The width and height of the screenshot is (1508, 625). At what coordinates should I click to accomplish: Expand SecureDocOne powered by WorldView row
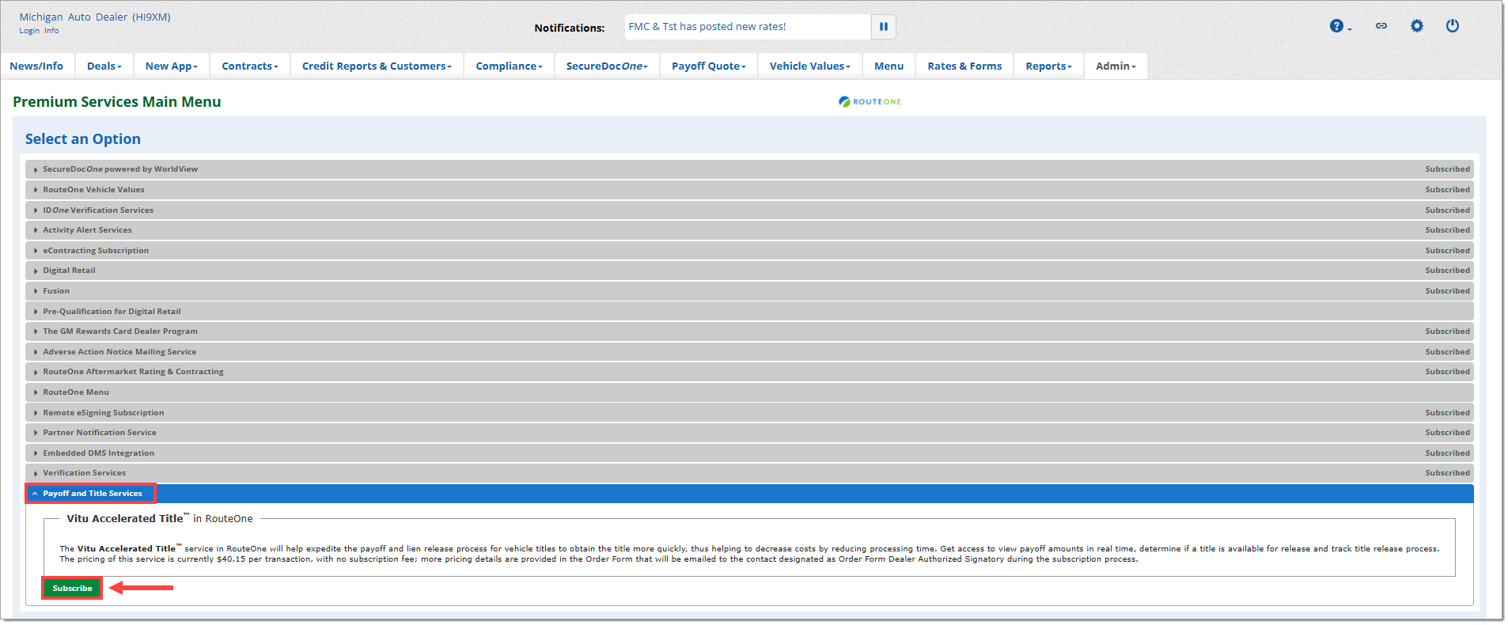749,169
